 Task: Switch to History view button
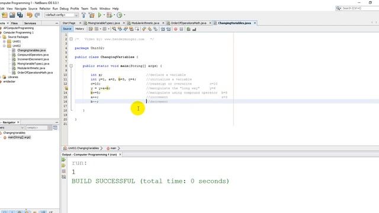[79, 29]
